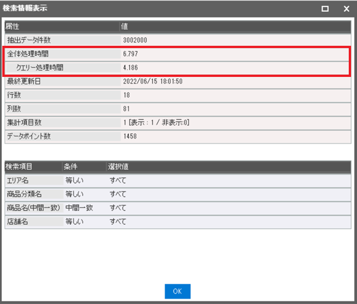The width and height of the screenshot is (357, 304).
Task: Select the 最終更新日 date value
Action: coord(153,81)
